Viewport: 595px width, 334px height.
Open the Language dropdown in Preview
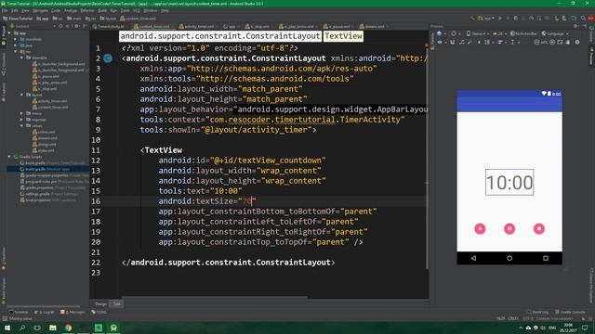555,33
